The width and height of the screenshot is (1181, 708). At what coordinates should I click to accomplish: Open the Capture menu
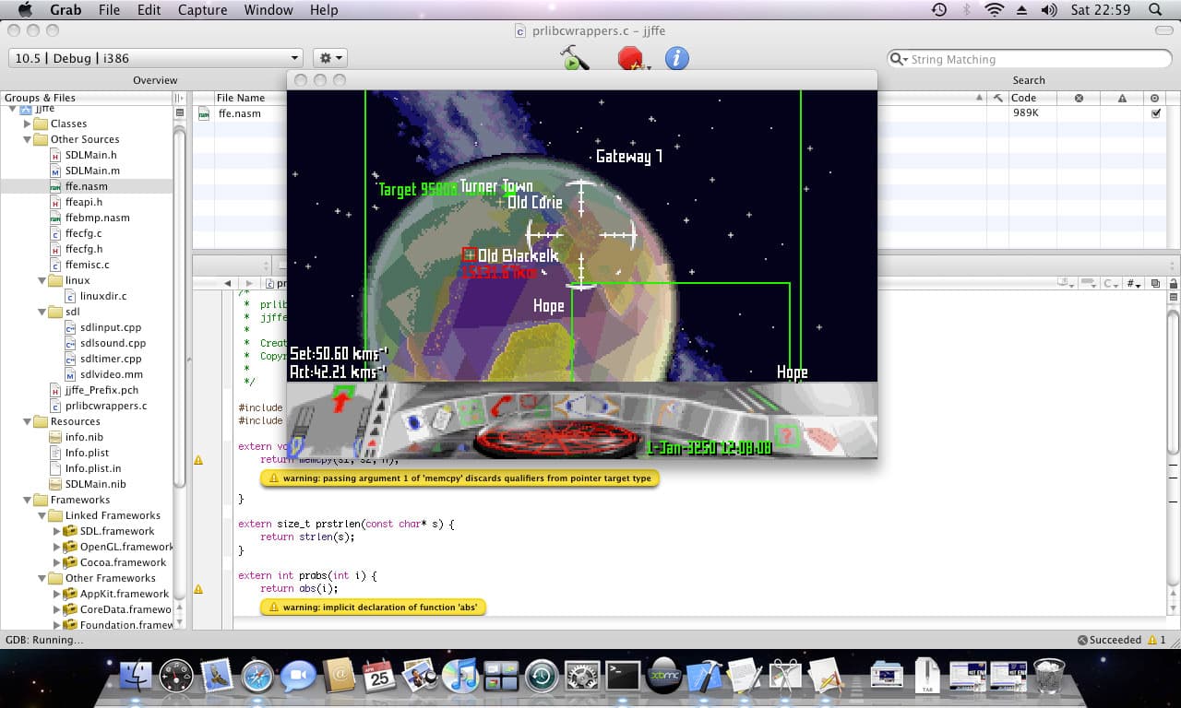(x=203, y=10)
